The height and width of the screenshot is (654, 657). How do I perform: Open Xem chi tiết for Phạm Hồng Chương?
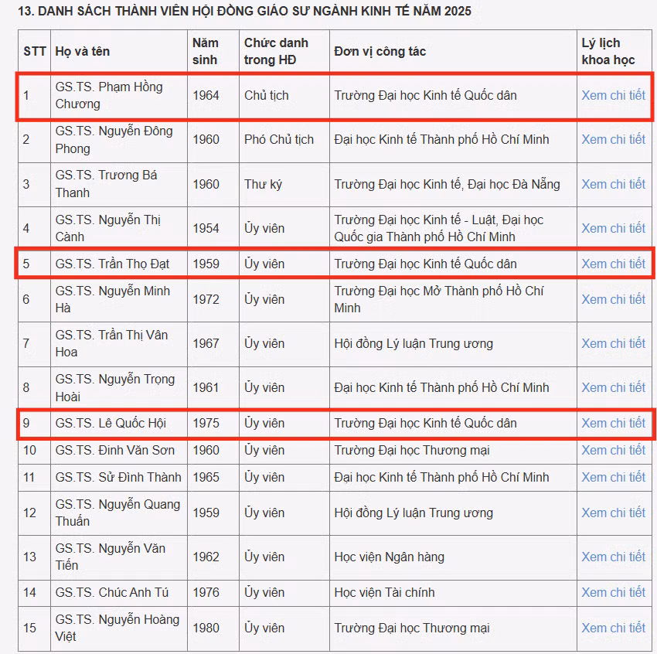point(614,96)
